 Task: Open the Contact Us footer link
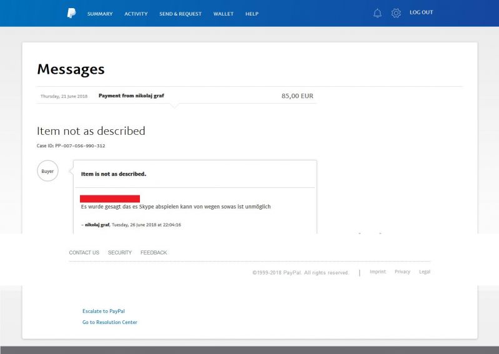pos(84,253)
